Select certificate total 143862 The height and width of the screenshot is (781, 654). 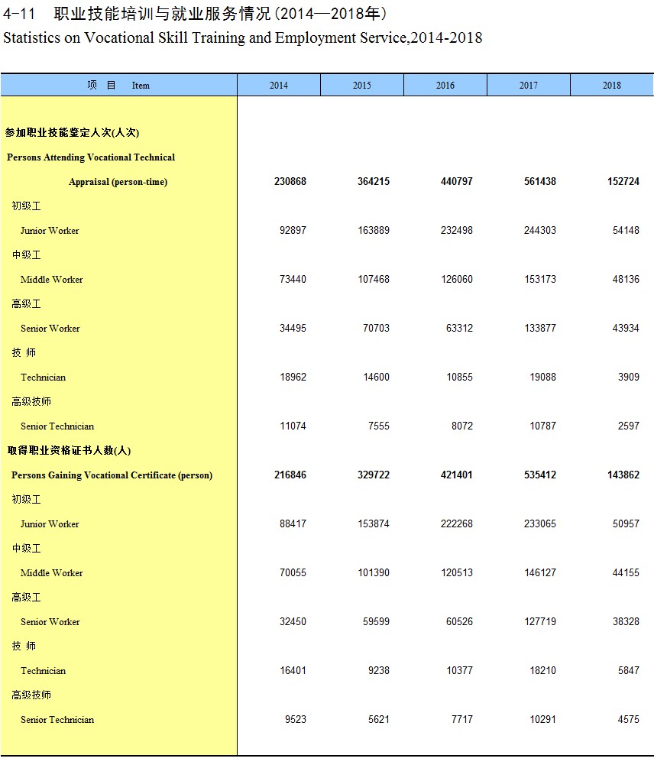(x=623, y=475)
